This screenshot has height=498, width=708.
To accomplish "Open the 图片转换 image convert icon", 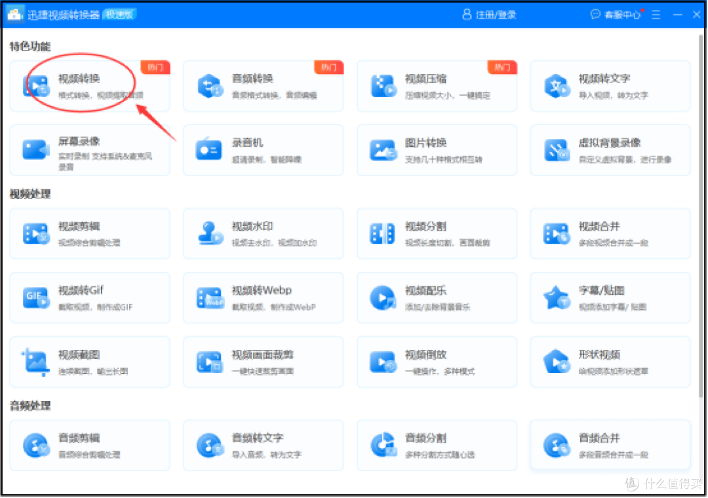I will click(383, 150).
